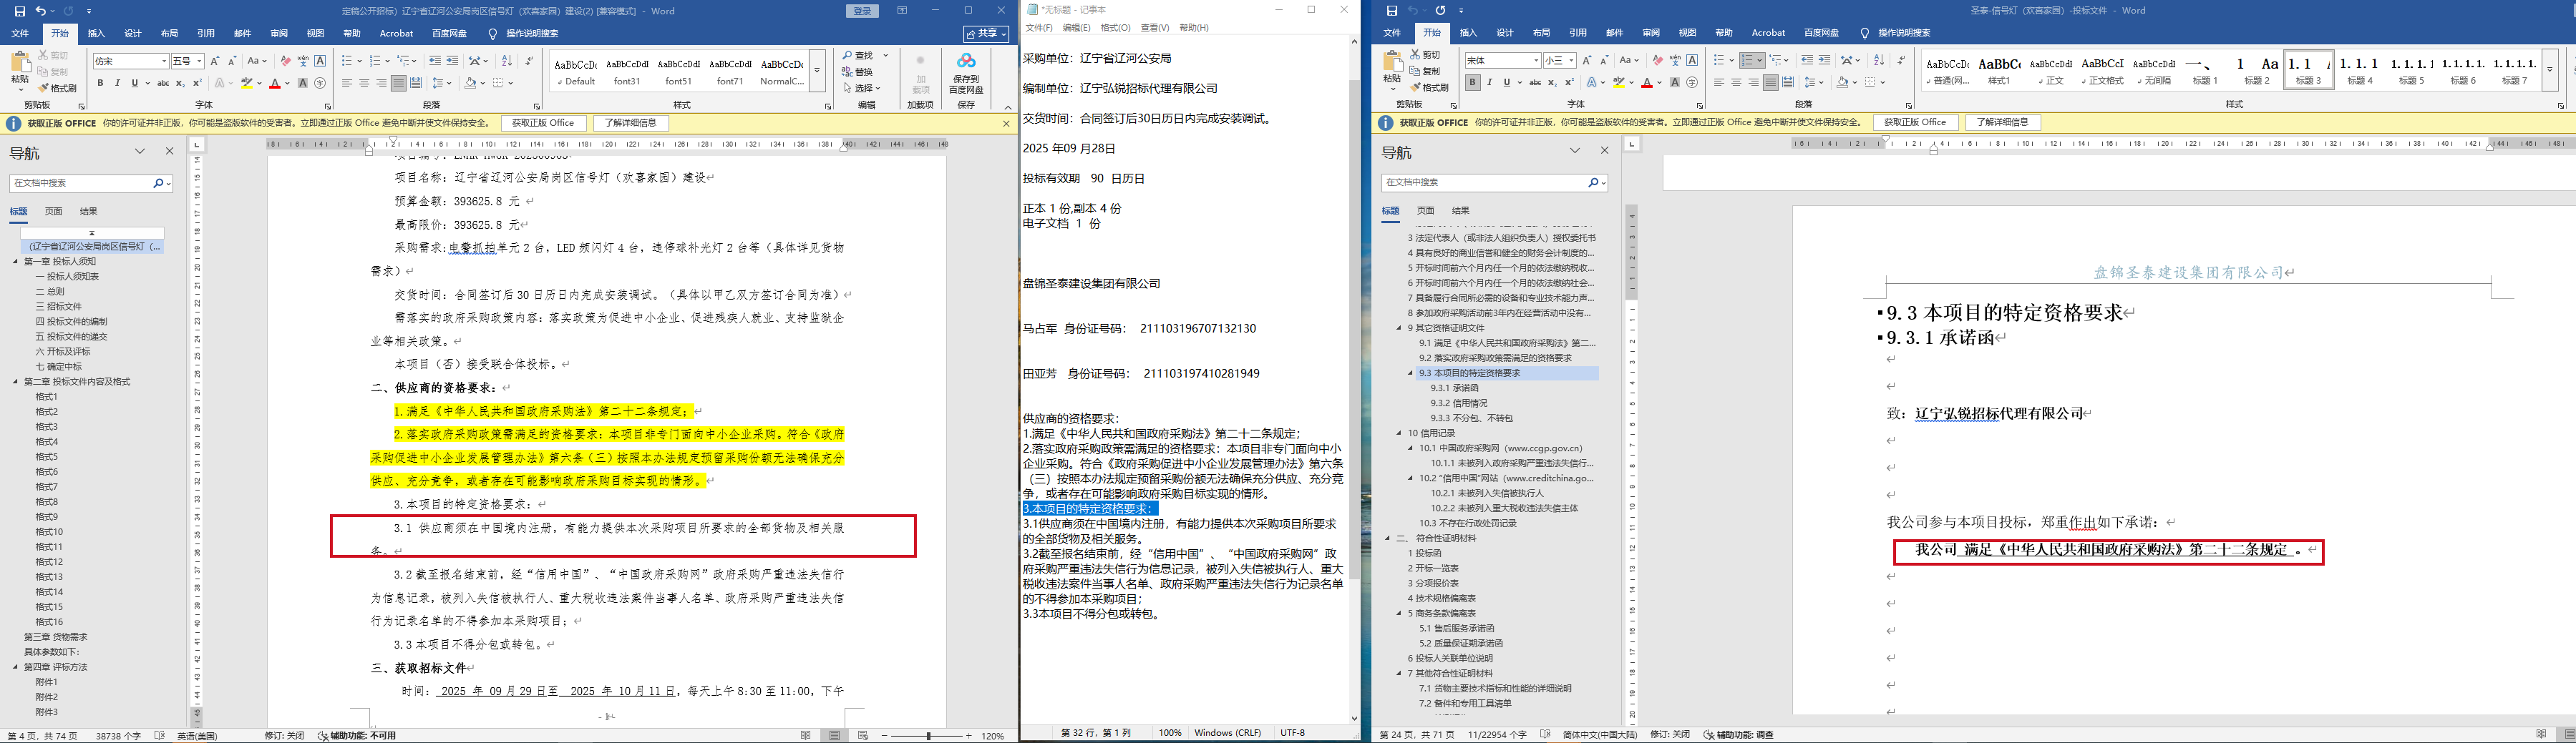
Task: Click the 登录 sign-in button in left Word
Action: coord(862,11)
